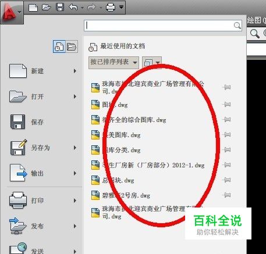
Task: Pin the 厂房新 2012-1.dwg recent file
Action: coord(226,165)
